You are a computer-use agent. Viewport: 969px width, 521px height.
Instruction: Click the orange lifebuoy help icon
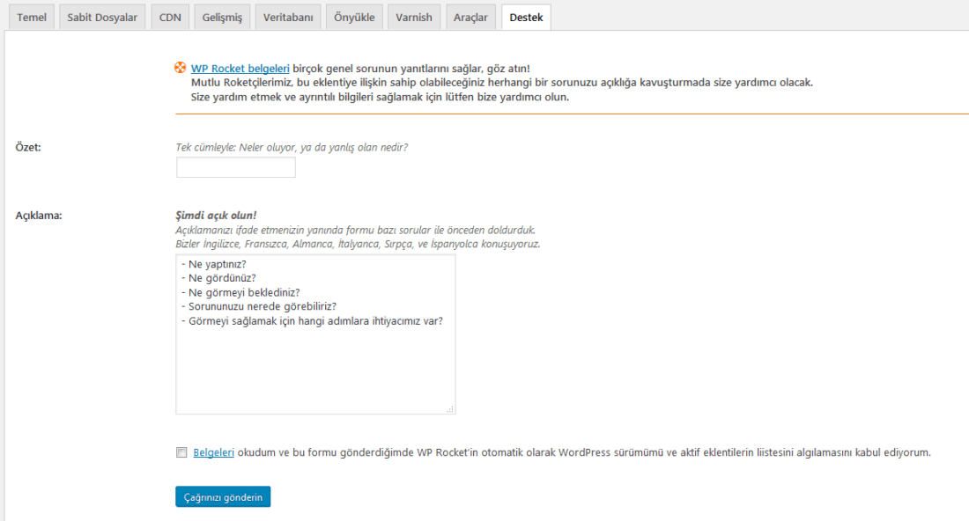tap(180, 67)
